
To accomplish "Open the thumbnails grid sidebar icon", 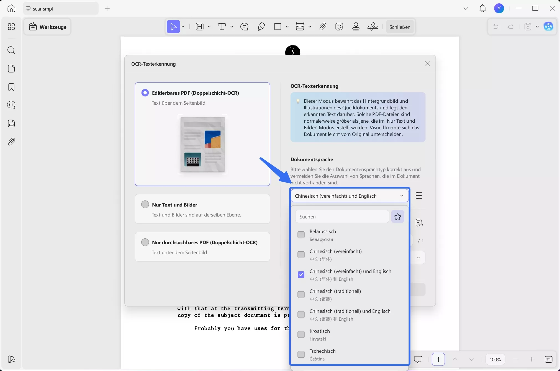I will (11, 27).
